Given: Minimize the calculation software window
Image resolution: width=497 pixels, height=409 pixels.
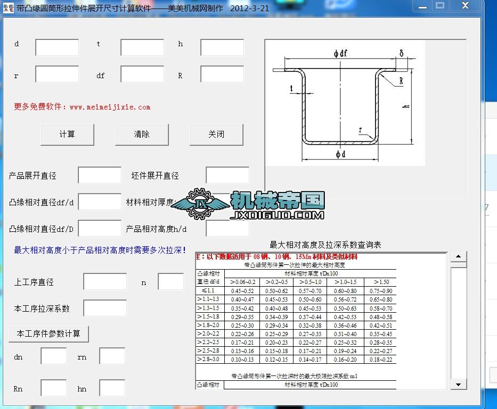Looking at the screenshot, I should click(422, 6).
